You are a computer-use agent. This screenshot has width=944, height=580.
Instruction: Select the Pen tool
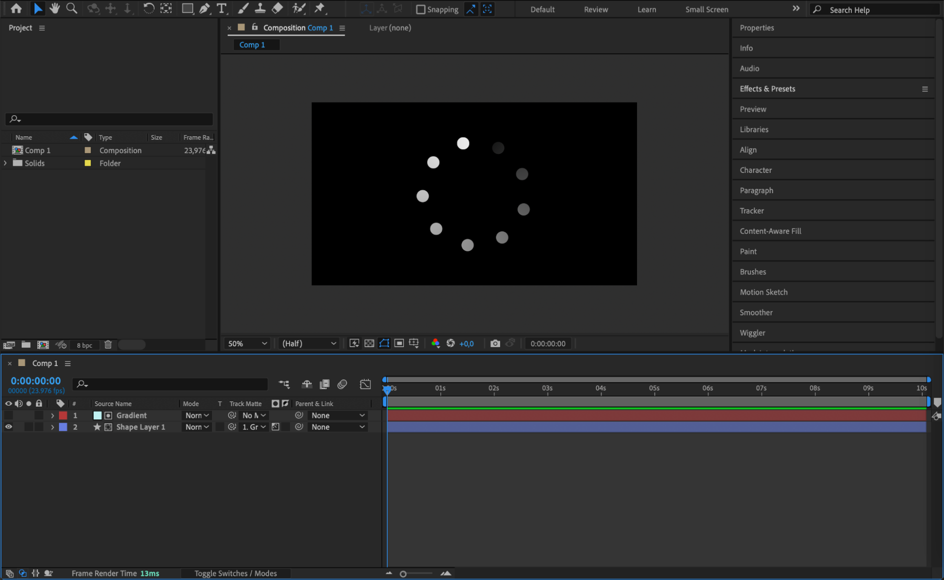(204, 8)
